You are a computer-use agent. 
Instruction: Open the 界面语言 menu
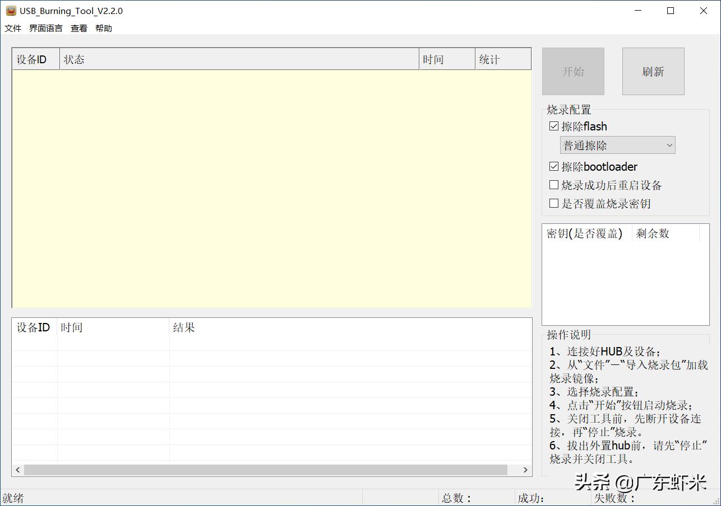46,28
